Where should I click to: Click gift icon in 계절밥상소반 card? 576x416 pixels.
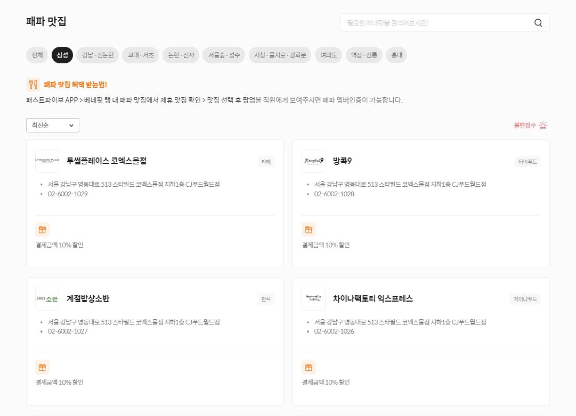[x=42, y=367]
